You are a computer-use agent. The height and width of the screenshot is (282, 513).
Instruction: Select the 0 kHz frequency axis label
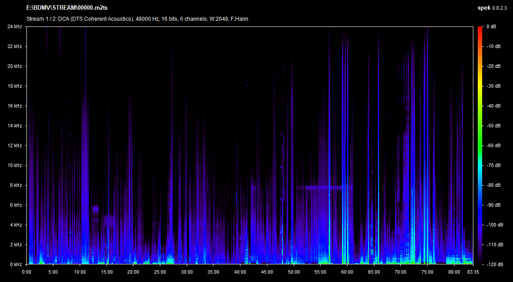(x=16, y=264)
